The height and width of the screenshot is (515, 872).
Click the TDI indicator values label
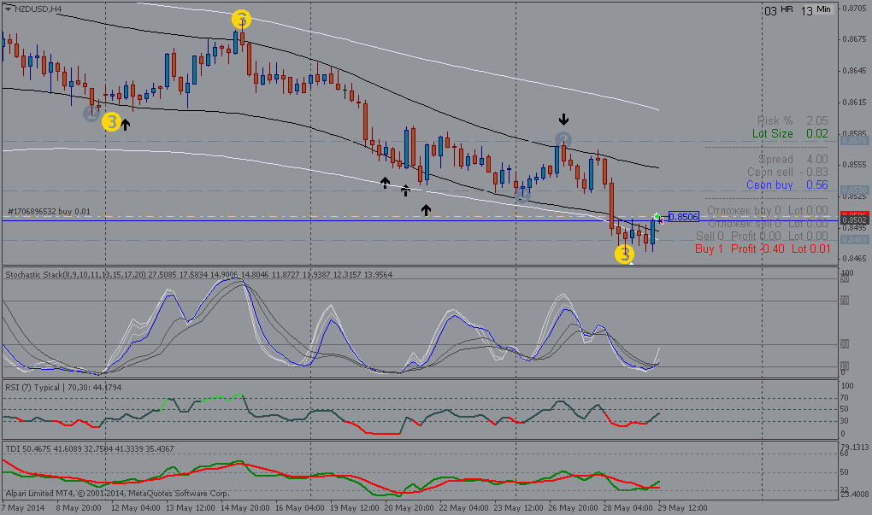90,448
